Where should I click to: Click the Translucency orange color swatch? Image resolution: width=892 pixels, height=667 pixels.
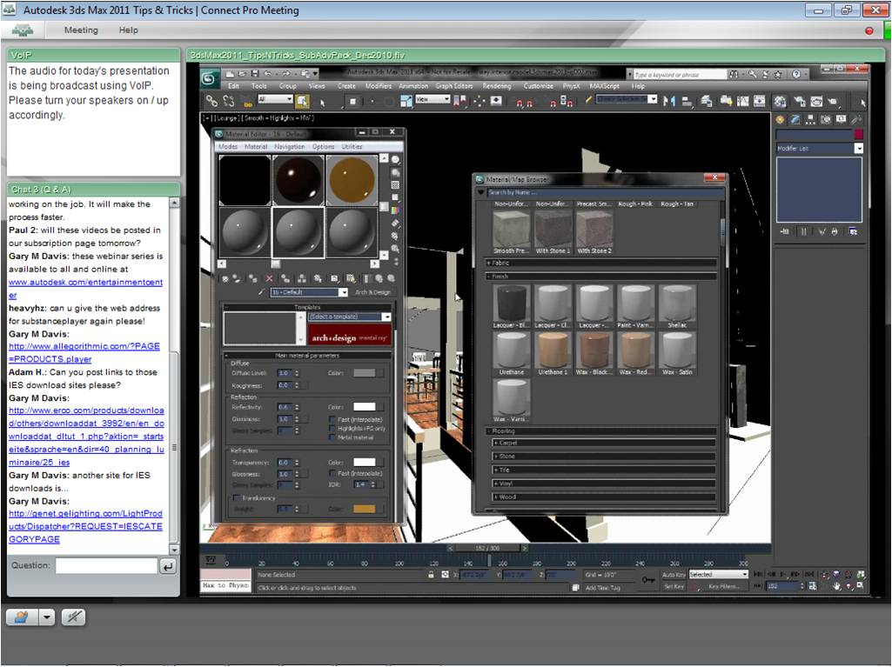click(365, 509)
